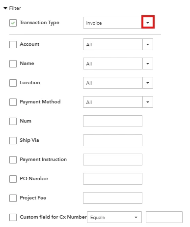Expand the Location dropdown arrow
The height and width of the screenshot is (227, 190).
[148, 83]
